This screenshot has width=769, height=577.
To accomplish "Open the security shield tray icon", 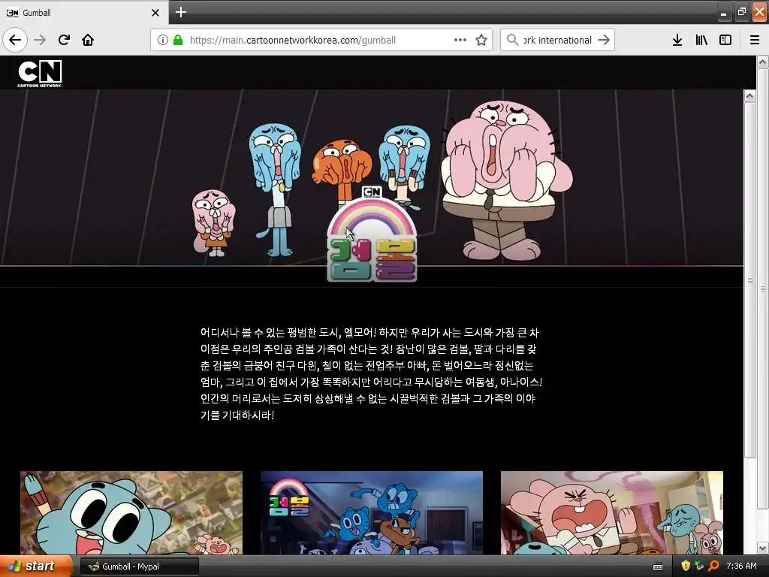I will coord(686,566).
